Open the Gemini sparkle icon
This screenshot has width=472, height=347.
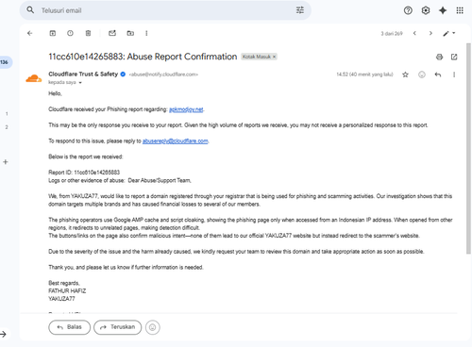443,10
